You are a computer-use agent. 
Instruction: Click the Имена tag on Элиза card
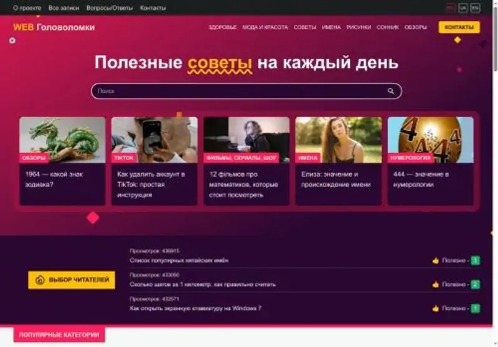[308, 158]
